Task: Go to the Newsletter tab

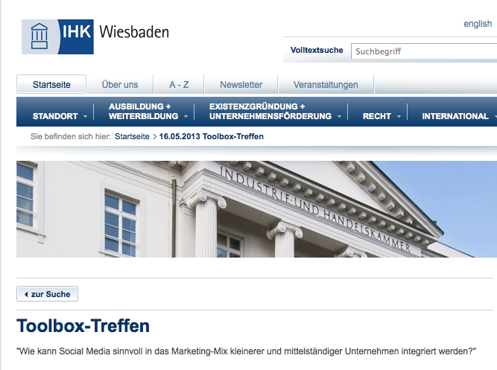Action: [x=241, y=85]
